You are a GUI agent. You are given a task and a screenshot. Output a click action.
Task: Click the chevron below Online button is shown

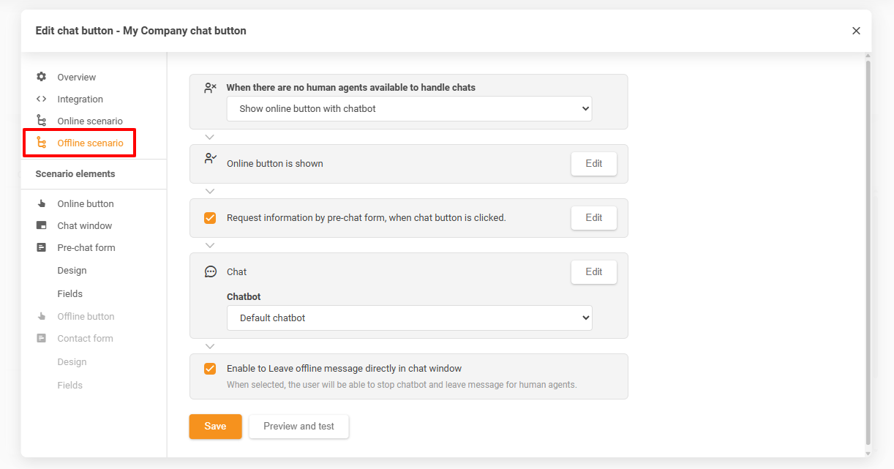point(210,191)
